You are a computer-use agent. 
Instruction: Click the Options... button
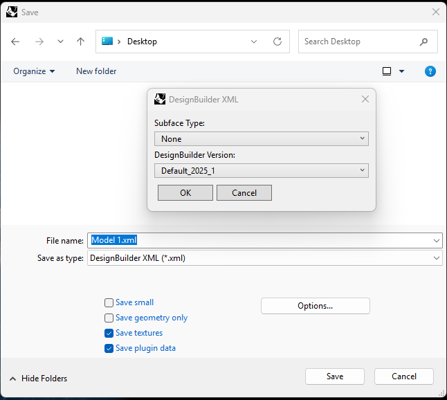click(315, 306)
